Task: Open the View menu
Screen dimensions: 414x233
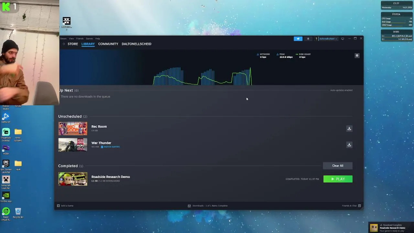Action: coord(71,39)
